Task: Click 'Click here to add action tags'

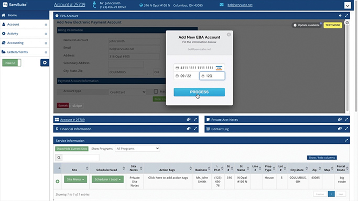Action: (168, 177)
